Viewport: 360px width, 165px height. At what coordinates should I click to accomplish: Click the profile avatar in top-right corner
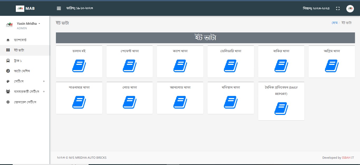coord(350,8)
